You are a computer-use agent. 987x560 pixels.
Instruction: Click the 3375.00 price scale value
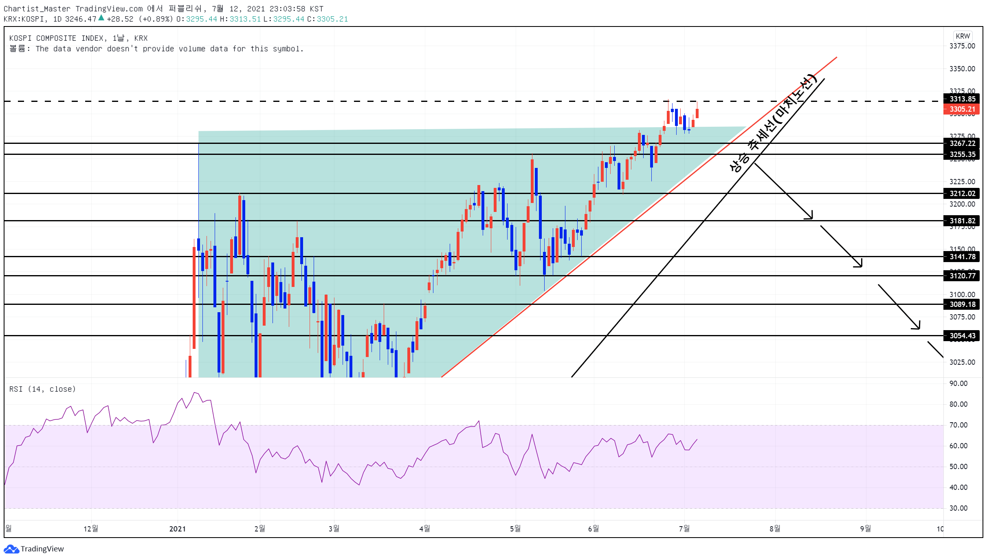[962, 46]
